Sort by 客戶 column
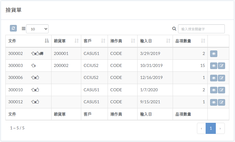 [x=94, y=41]
